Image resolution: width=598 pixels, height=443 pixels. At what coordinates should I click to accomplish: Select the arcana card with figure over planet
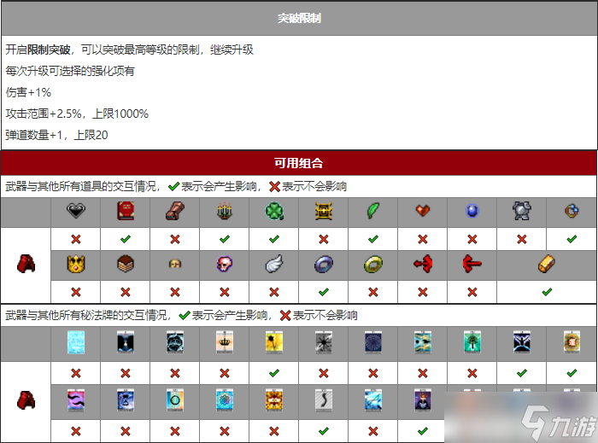522,342
